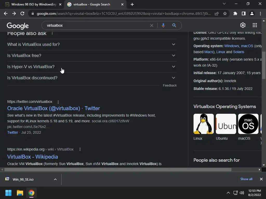Open the social.ora.cl link in tweet
The height and width of the screenshot is (199, 266).
click(x=110, y=121)
